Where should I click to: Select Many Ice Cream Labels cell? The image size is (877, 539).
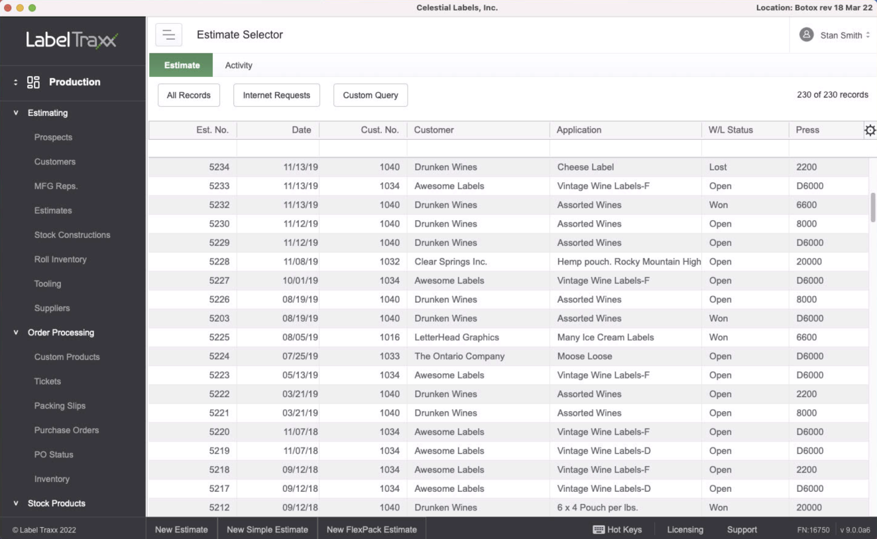tap(626, 337)
